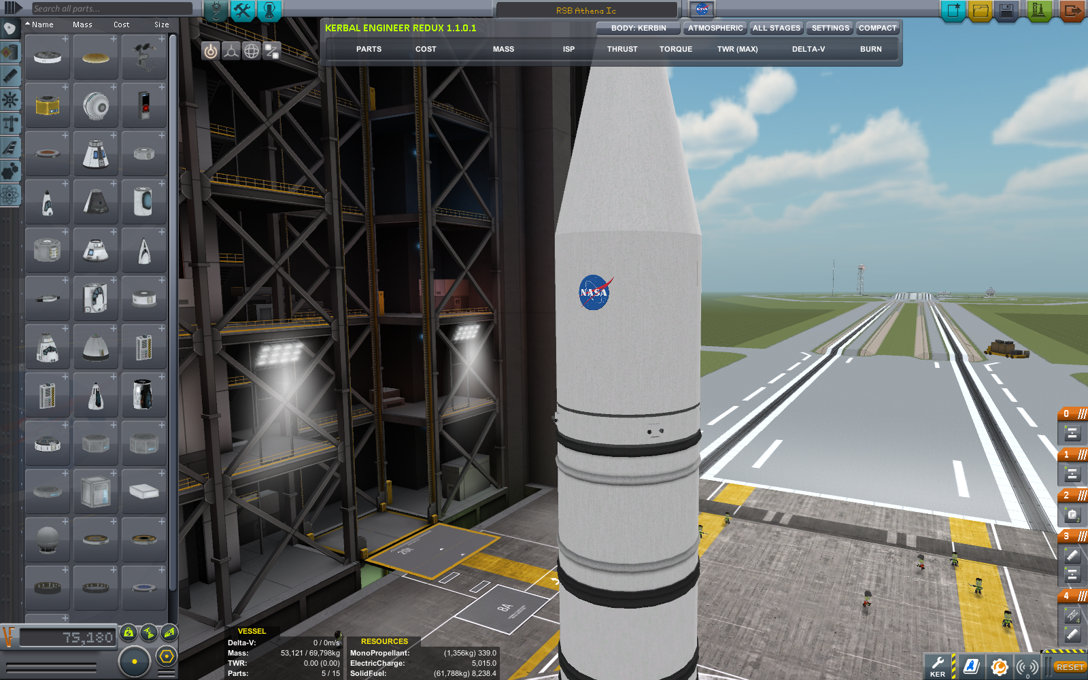Open the Science part category
Screen dimensions: 1088x680
click(x=10, y=195)
